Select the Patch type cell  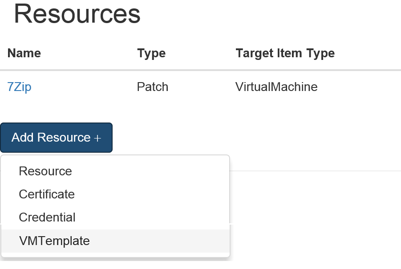(x=152, y=87)
